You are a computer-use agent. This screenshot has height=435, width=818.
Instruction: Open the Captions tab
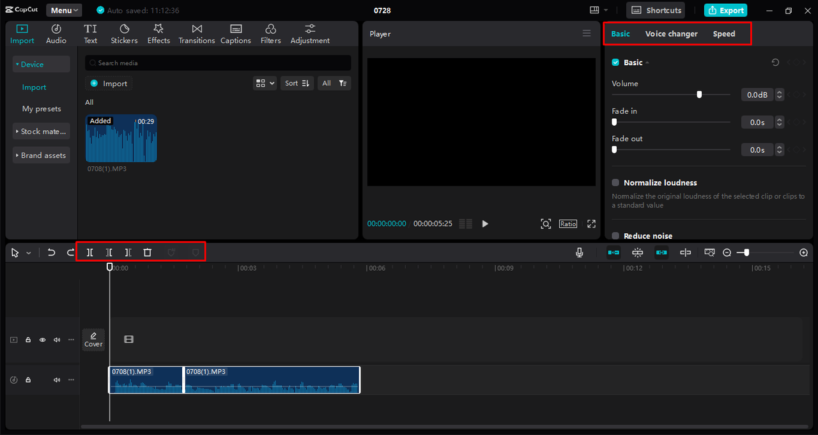click(236, 34)
